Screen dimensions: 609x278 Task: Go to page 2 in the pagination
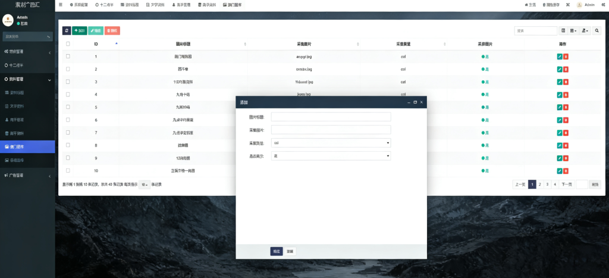[540, 185]
